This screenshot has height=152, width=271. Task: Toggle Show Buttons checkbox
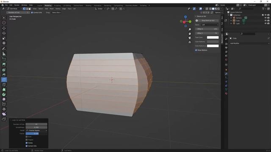196,50
